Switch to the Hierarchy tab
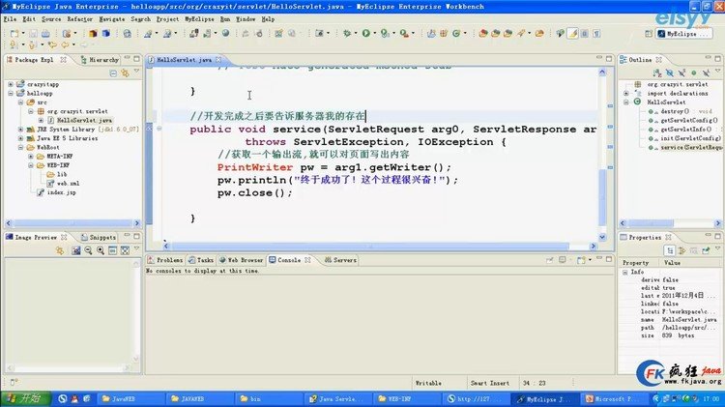The image size is (725, 407). 100,60
